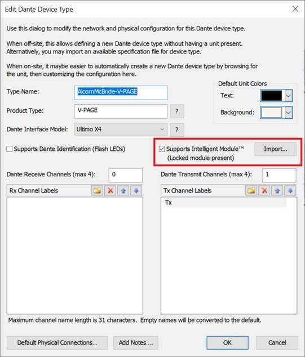
Task: Delete Rx channel label with red X
Action: tap(110, 190)
